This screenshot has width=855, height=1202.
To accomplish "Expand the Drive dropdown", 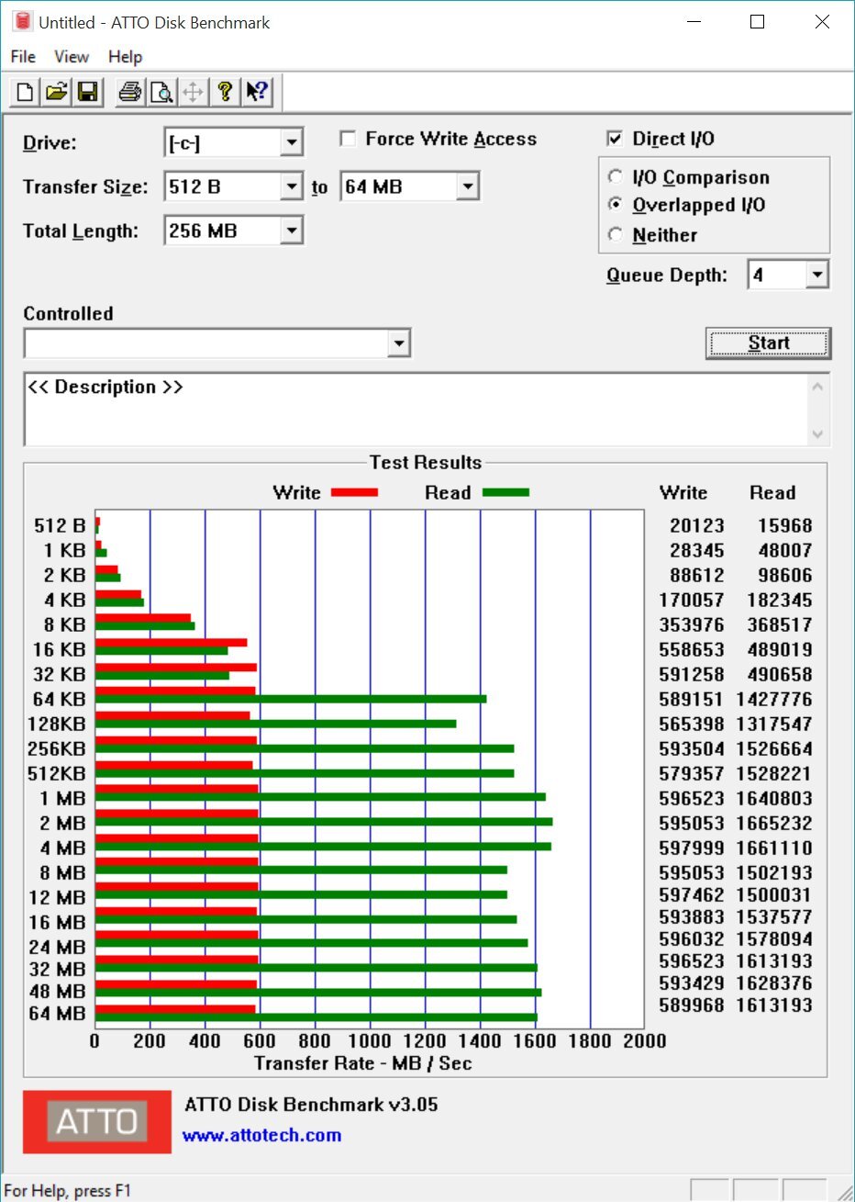I will [292, 142].
